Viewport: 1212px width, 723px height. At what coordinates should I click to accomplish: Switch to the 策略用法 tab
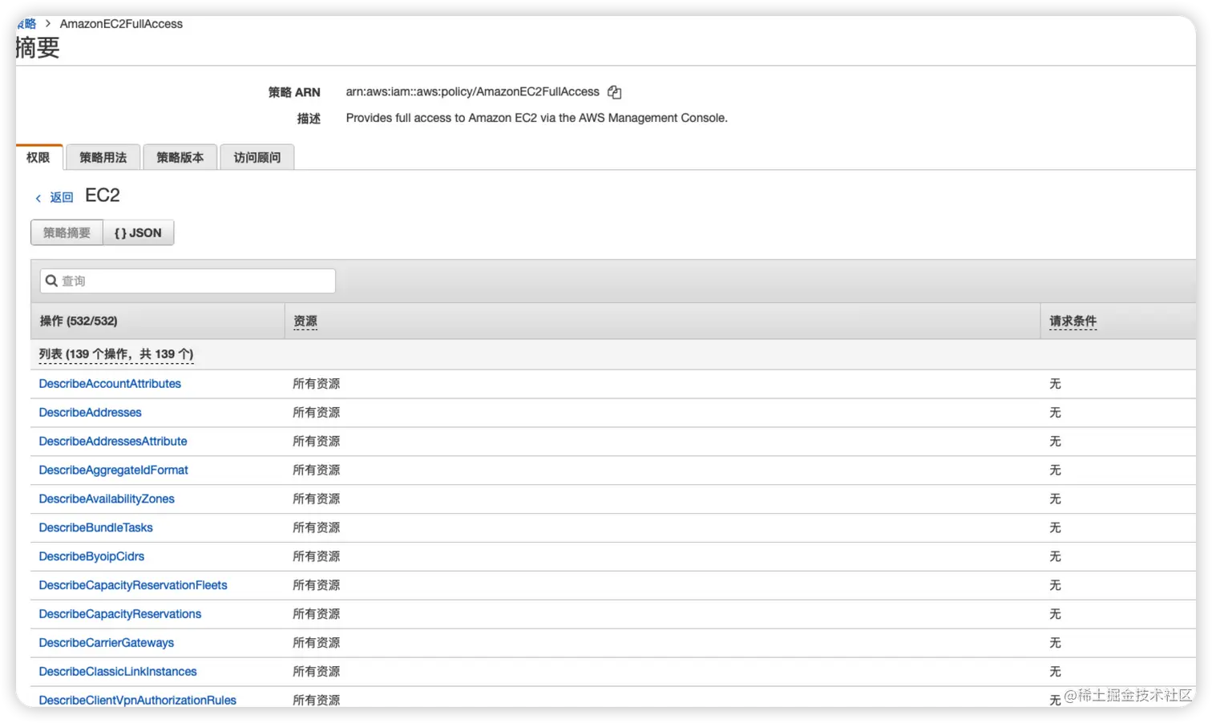click(x=103, y=157)
